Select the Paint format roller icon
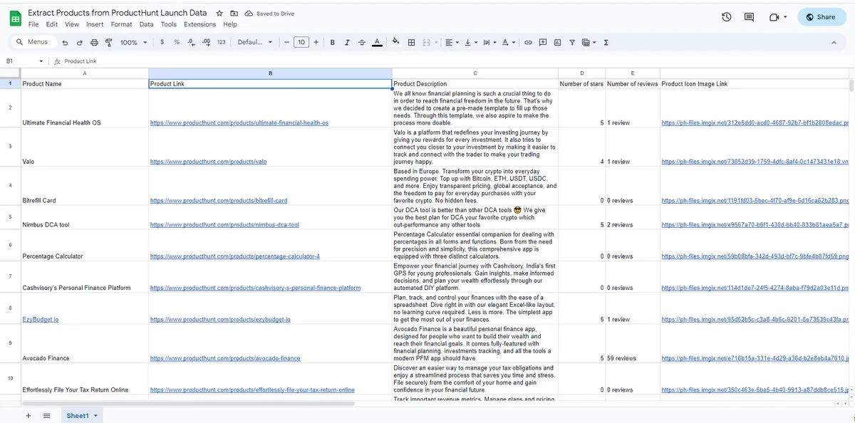 tap(108, 43)
